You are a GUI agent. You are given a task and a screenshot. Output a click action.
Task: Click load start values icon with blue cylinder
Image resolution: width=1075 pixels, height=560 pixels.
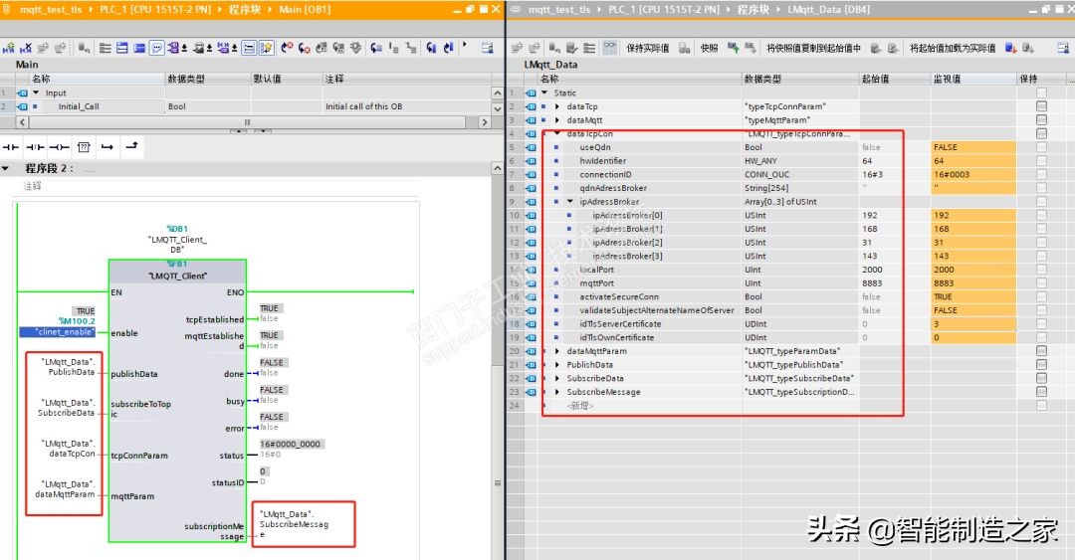click(x=1010, y=48)
